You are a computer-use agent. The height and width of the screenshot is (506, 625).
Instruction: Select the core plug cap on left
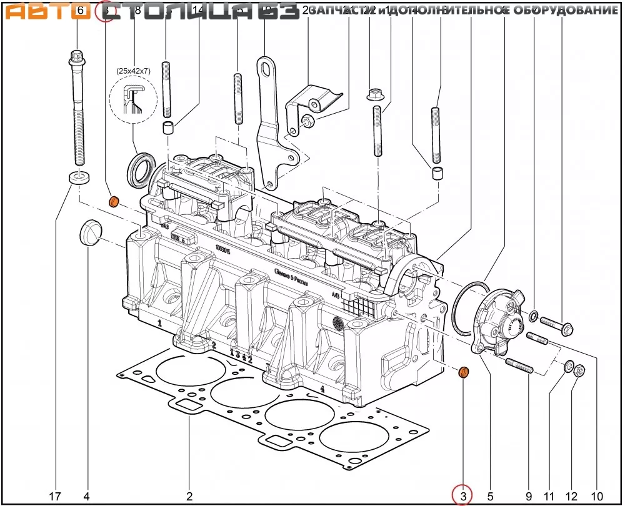tap(89, 232)
